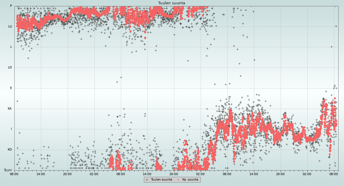The height and width of the screenshot is (186, 344).
Task: Click the 'P' label on the y-axis
Action: [11, 6]
